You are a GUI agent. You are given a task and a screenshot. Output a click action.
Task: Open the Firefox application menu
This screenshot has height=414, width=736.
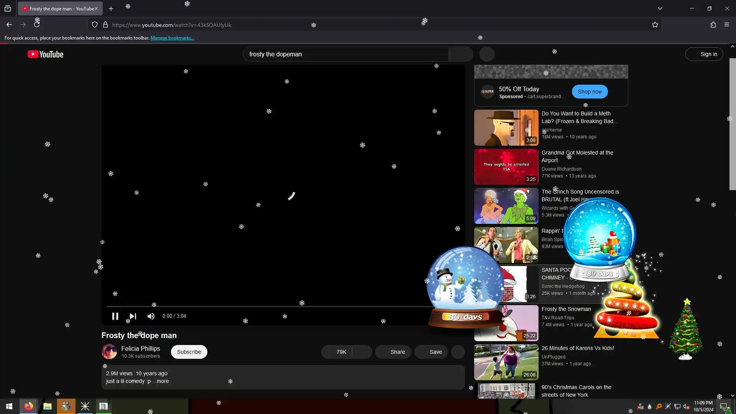point(727,25)
